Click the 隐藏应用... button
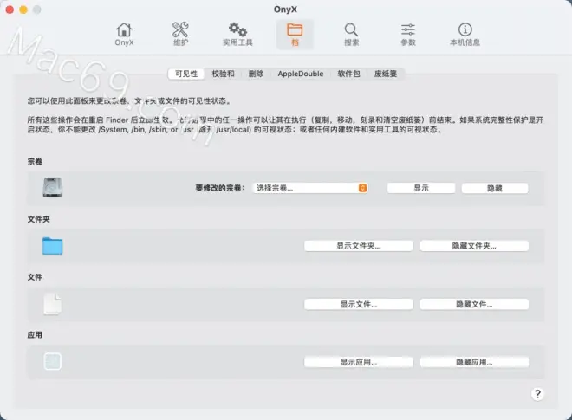The height and width of the screenshot is (420, 572). click(474, 362)
